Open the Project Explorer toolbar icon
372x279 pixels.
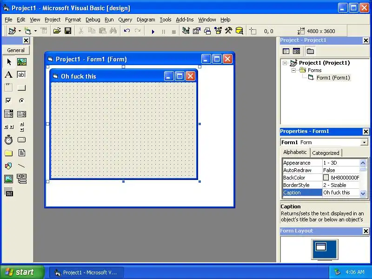pos(186,31)
